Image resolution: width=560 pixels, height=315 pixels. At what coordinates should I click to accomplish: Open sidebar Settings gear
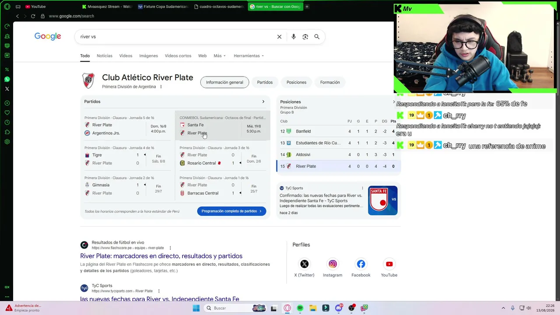[x=7, y=142]
